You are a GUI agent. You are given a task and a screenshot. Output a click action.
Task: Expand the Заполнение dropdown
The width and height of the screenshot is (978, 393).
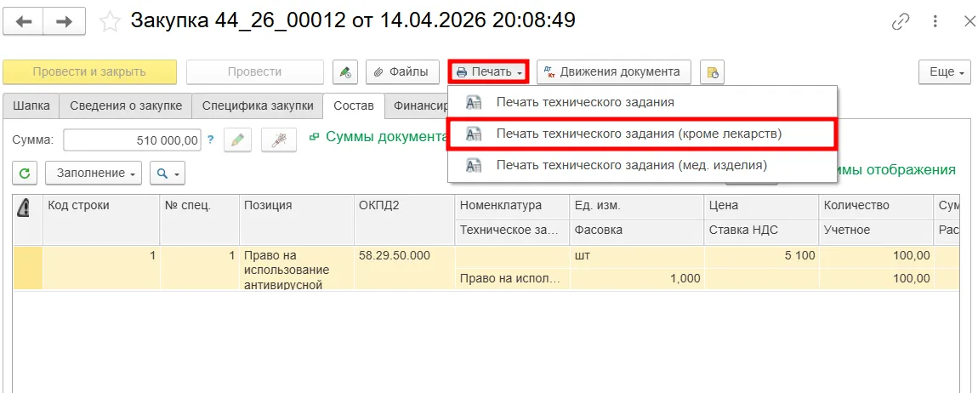94,173
